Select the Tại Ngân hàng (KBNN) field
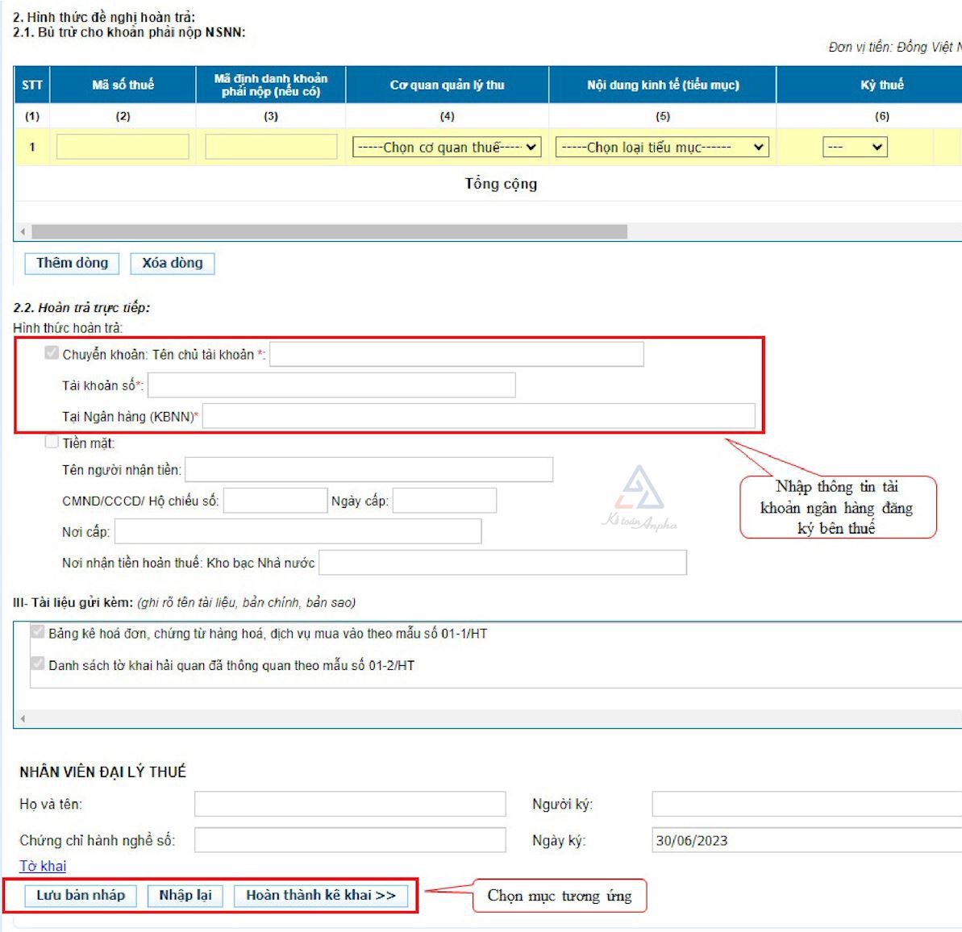Screen dimensions: 962x932 point(478,417)
